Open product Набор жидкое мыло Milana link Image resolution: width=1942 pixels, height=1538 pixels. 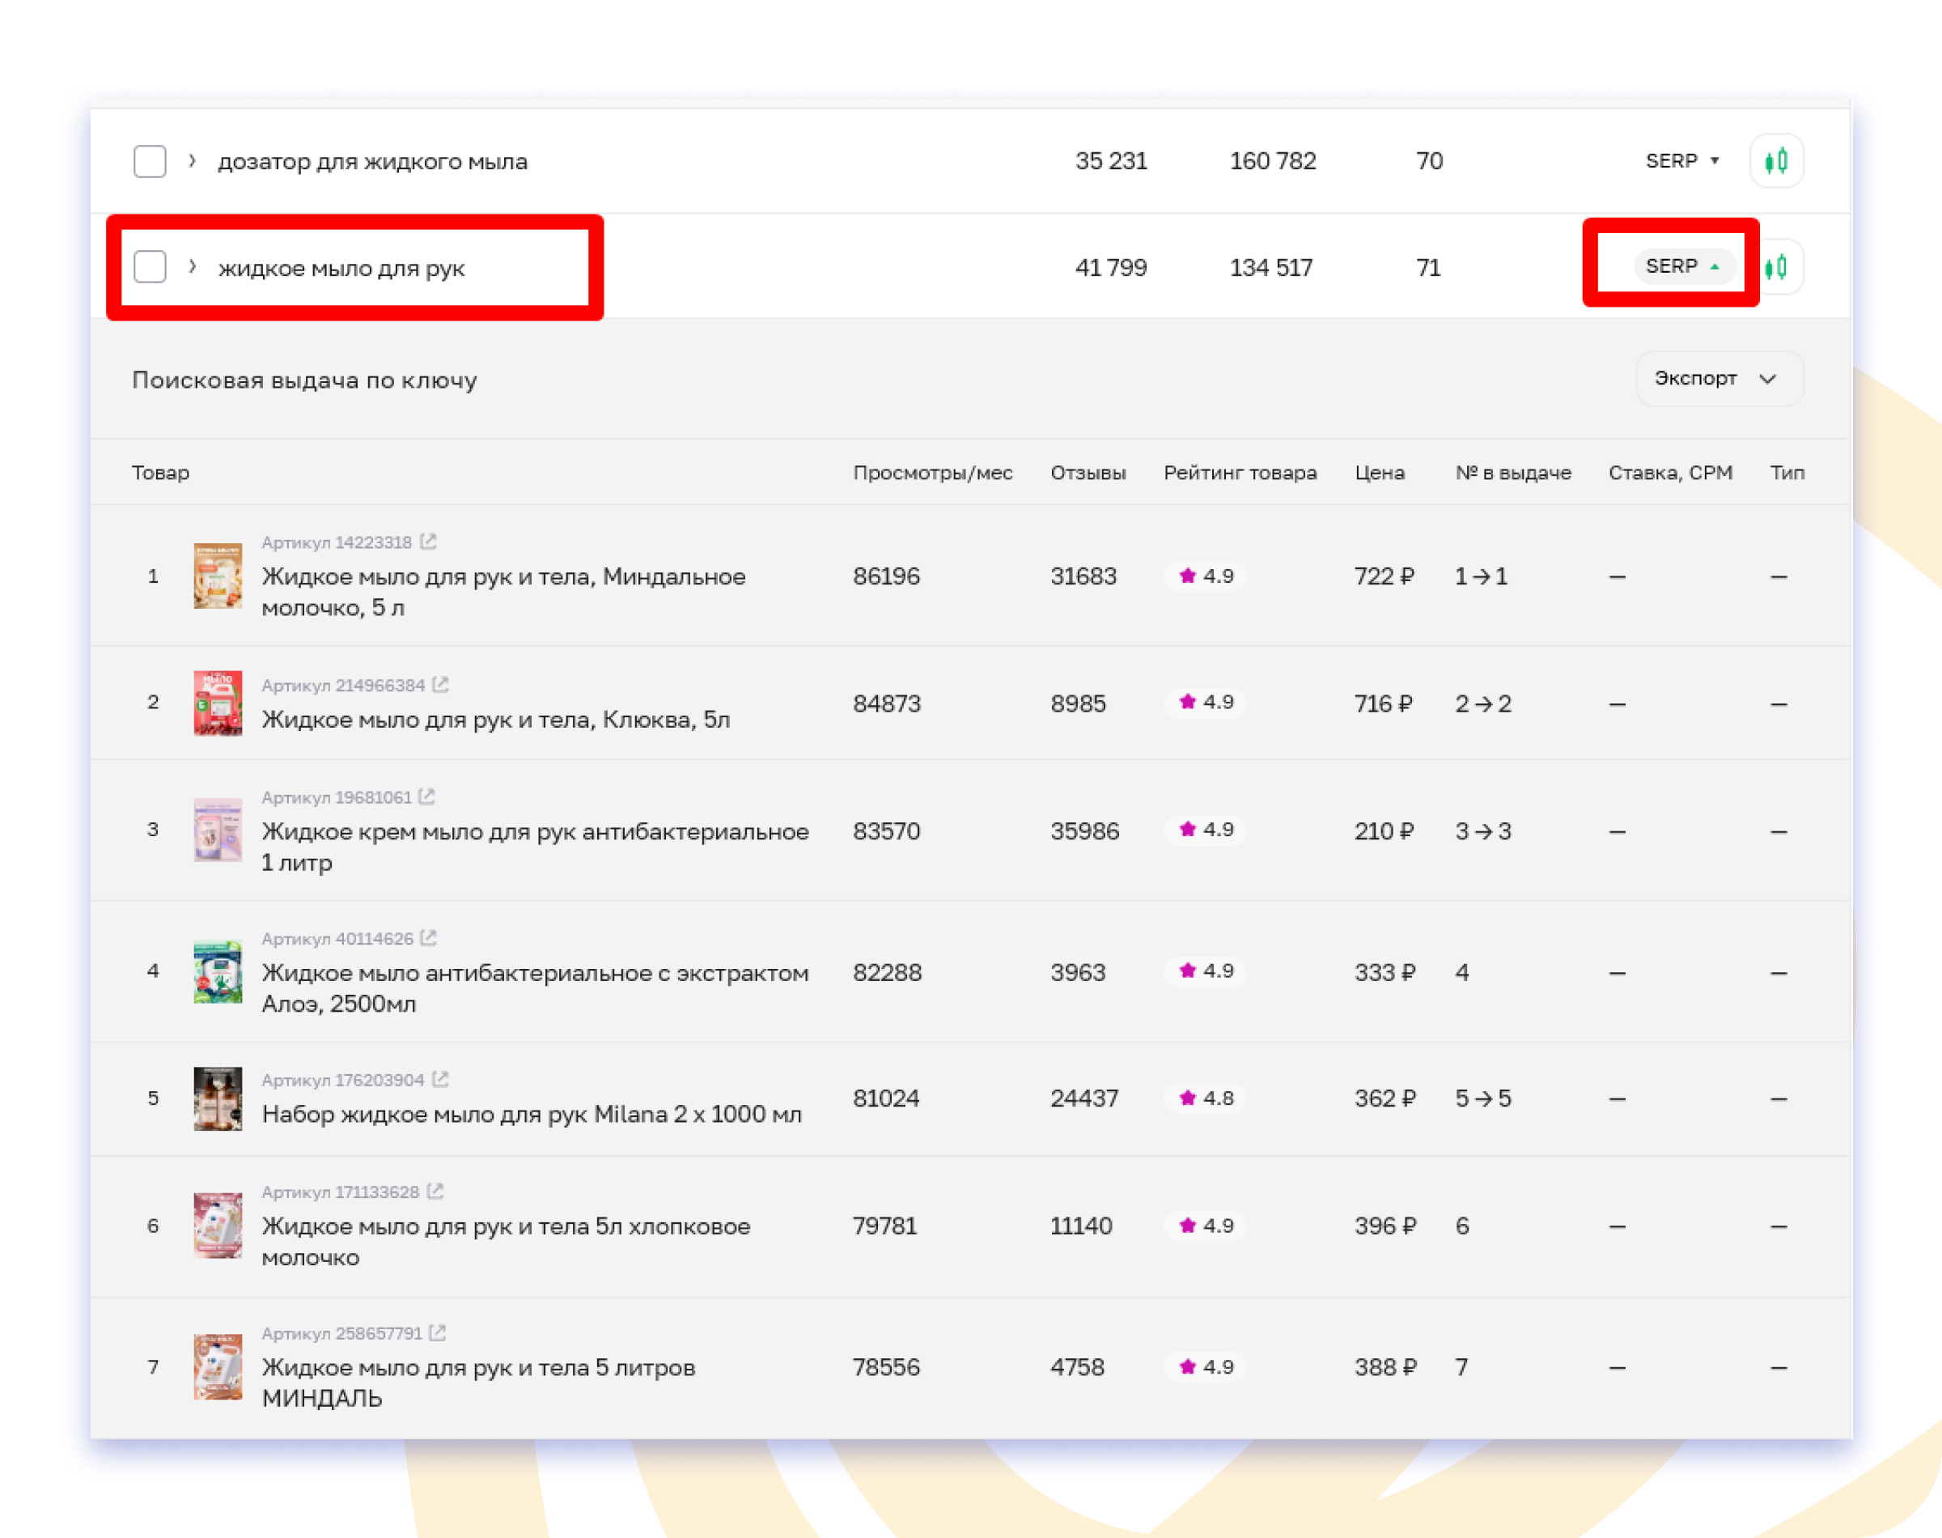click(x=531, y=1115)
